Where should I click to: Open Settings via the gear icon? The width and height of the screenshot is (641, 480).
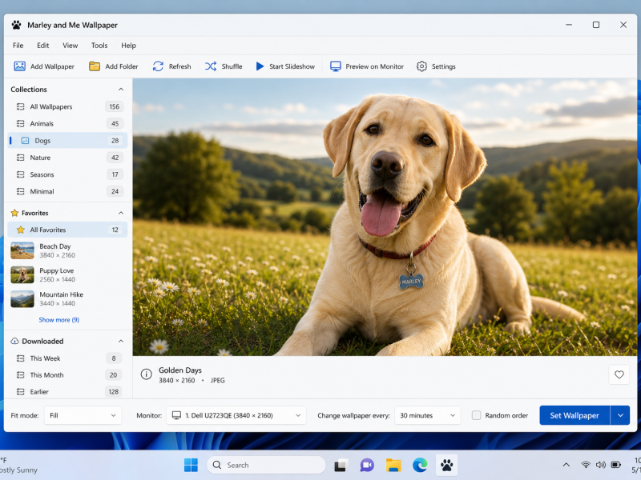421,66
